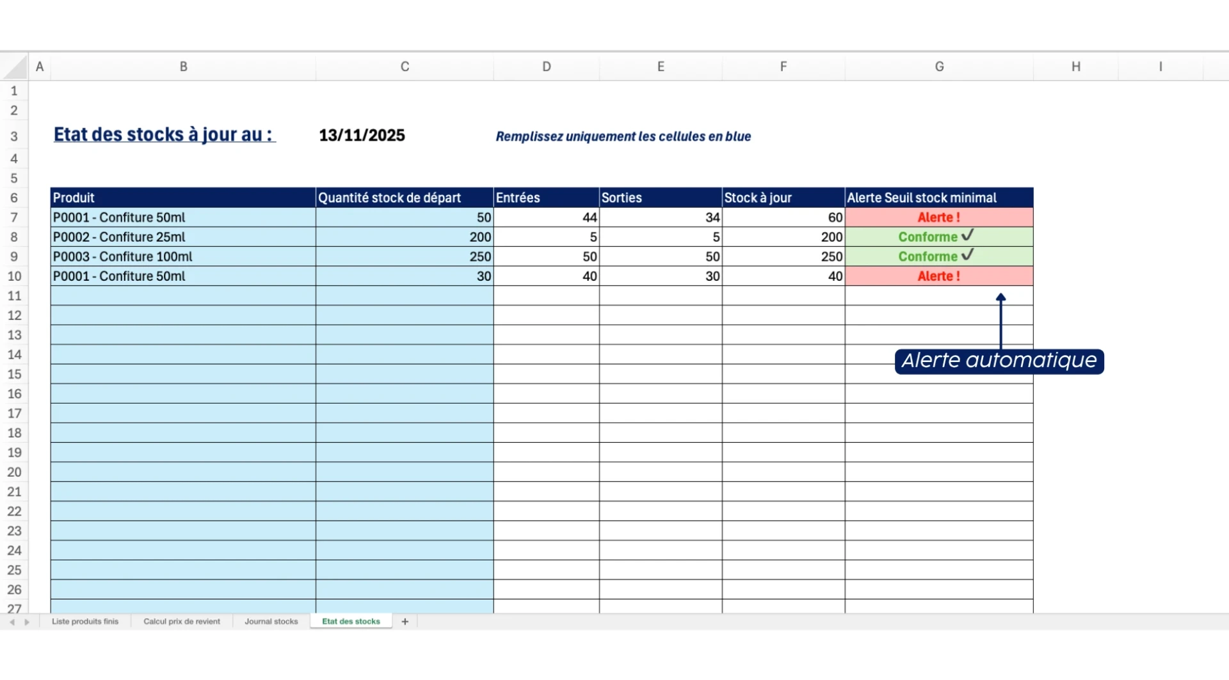Select cell P0003 - Confiture 100ml
The image size is (1229, 680).
[x=183, y=257]
